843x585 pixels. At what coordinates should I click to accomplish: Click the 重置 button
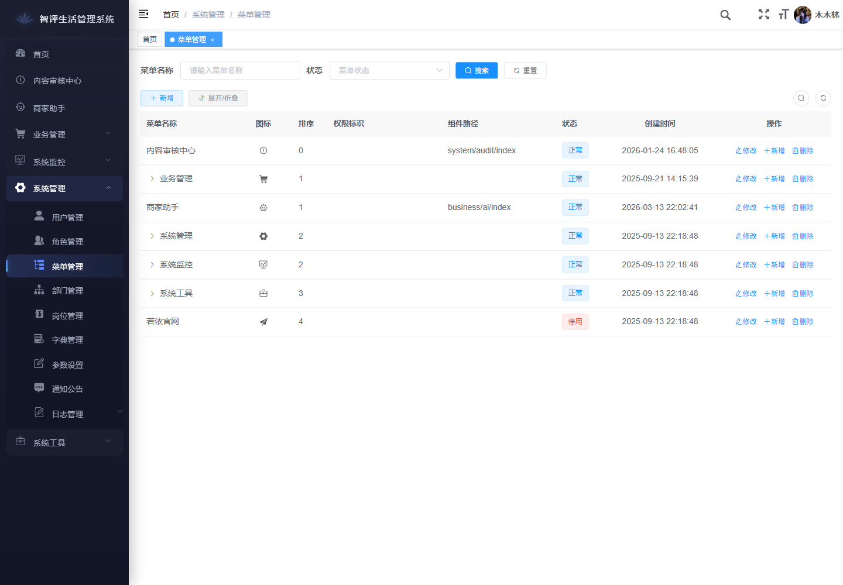(525, 71)
